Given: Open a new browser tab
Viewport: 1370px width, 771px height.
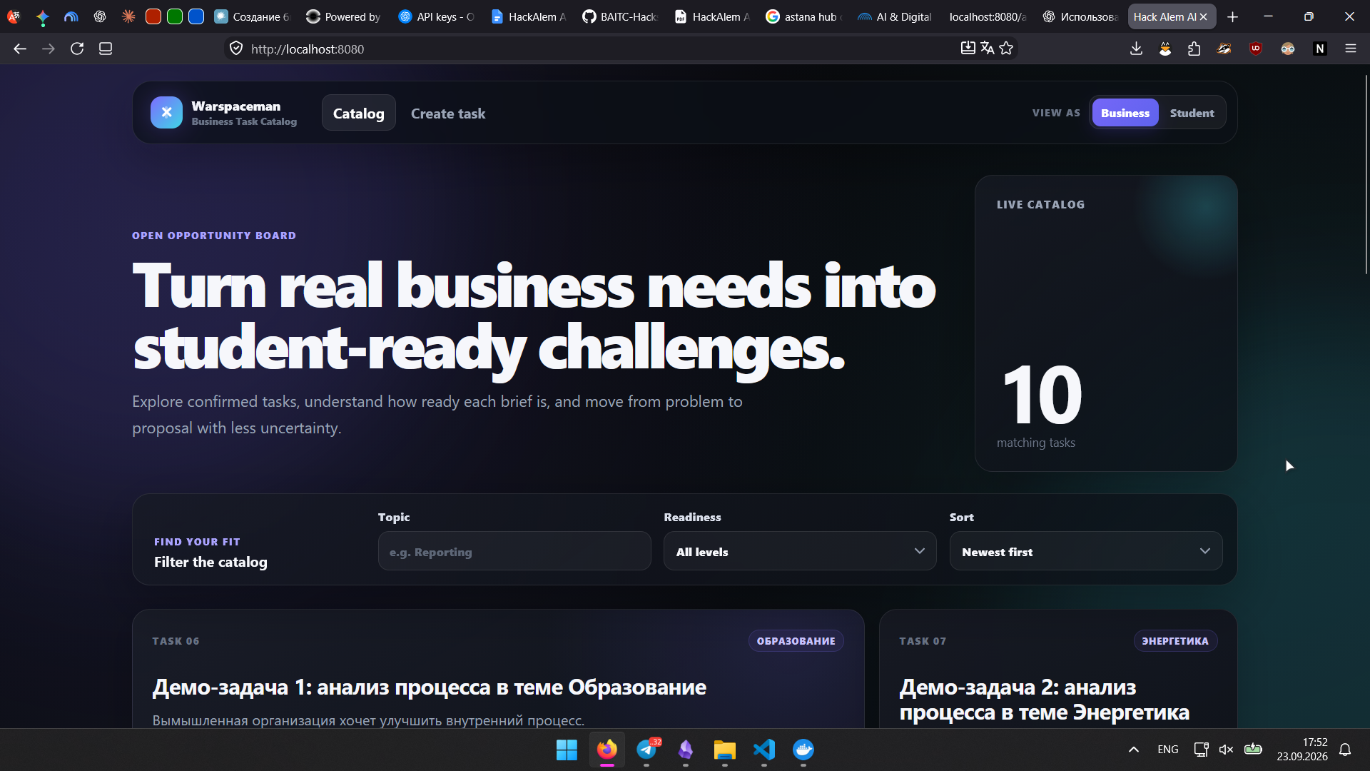Looking at the screenshot, I should tap(1233, 16).
